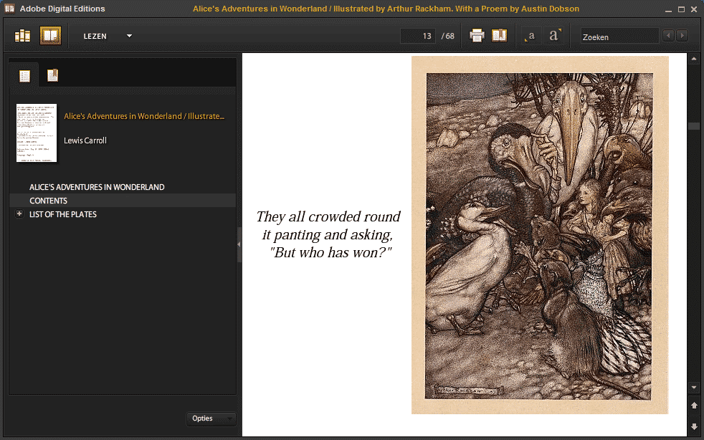
Task: Open the Opties dropdown button
Action: 211,419
